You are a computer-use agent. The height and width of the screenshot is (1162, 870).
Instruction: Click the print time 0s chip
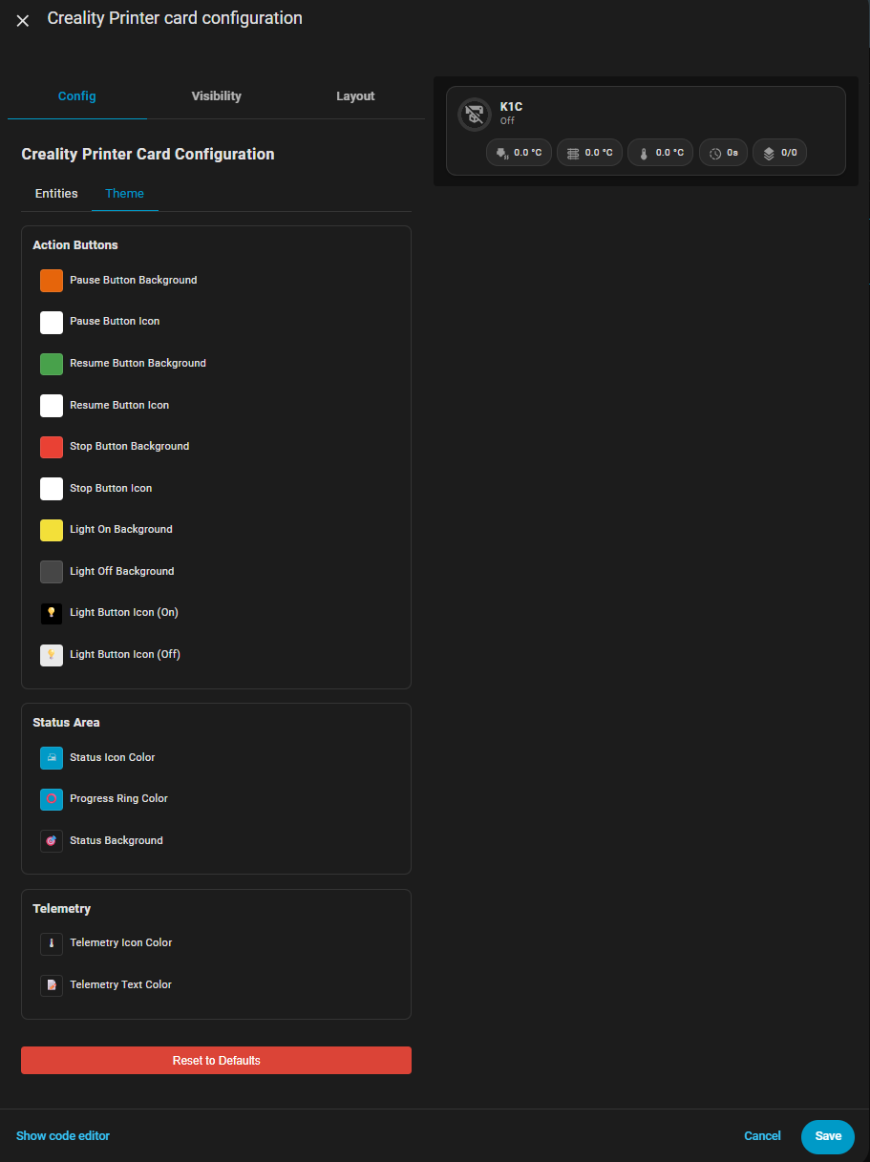click(724, 153)
